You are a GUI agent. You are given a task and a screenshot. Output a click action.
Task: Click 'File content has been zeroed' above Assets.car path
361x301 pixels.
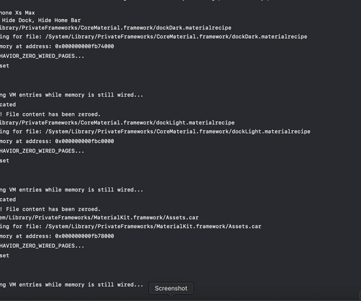(50, 209)
